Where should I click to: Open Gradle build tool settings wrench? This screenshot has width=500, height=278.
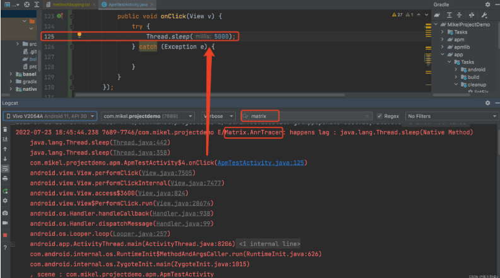[x=484, y=15]
